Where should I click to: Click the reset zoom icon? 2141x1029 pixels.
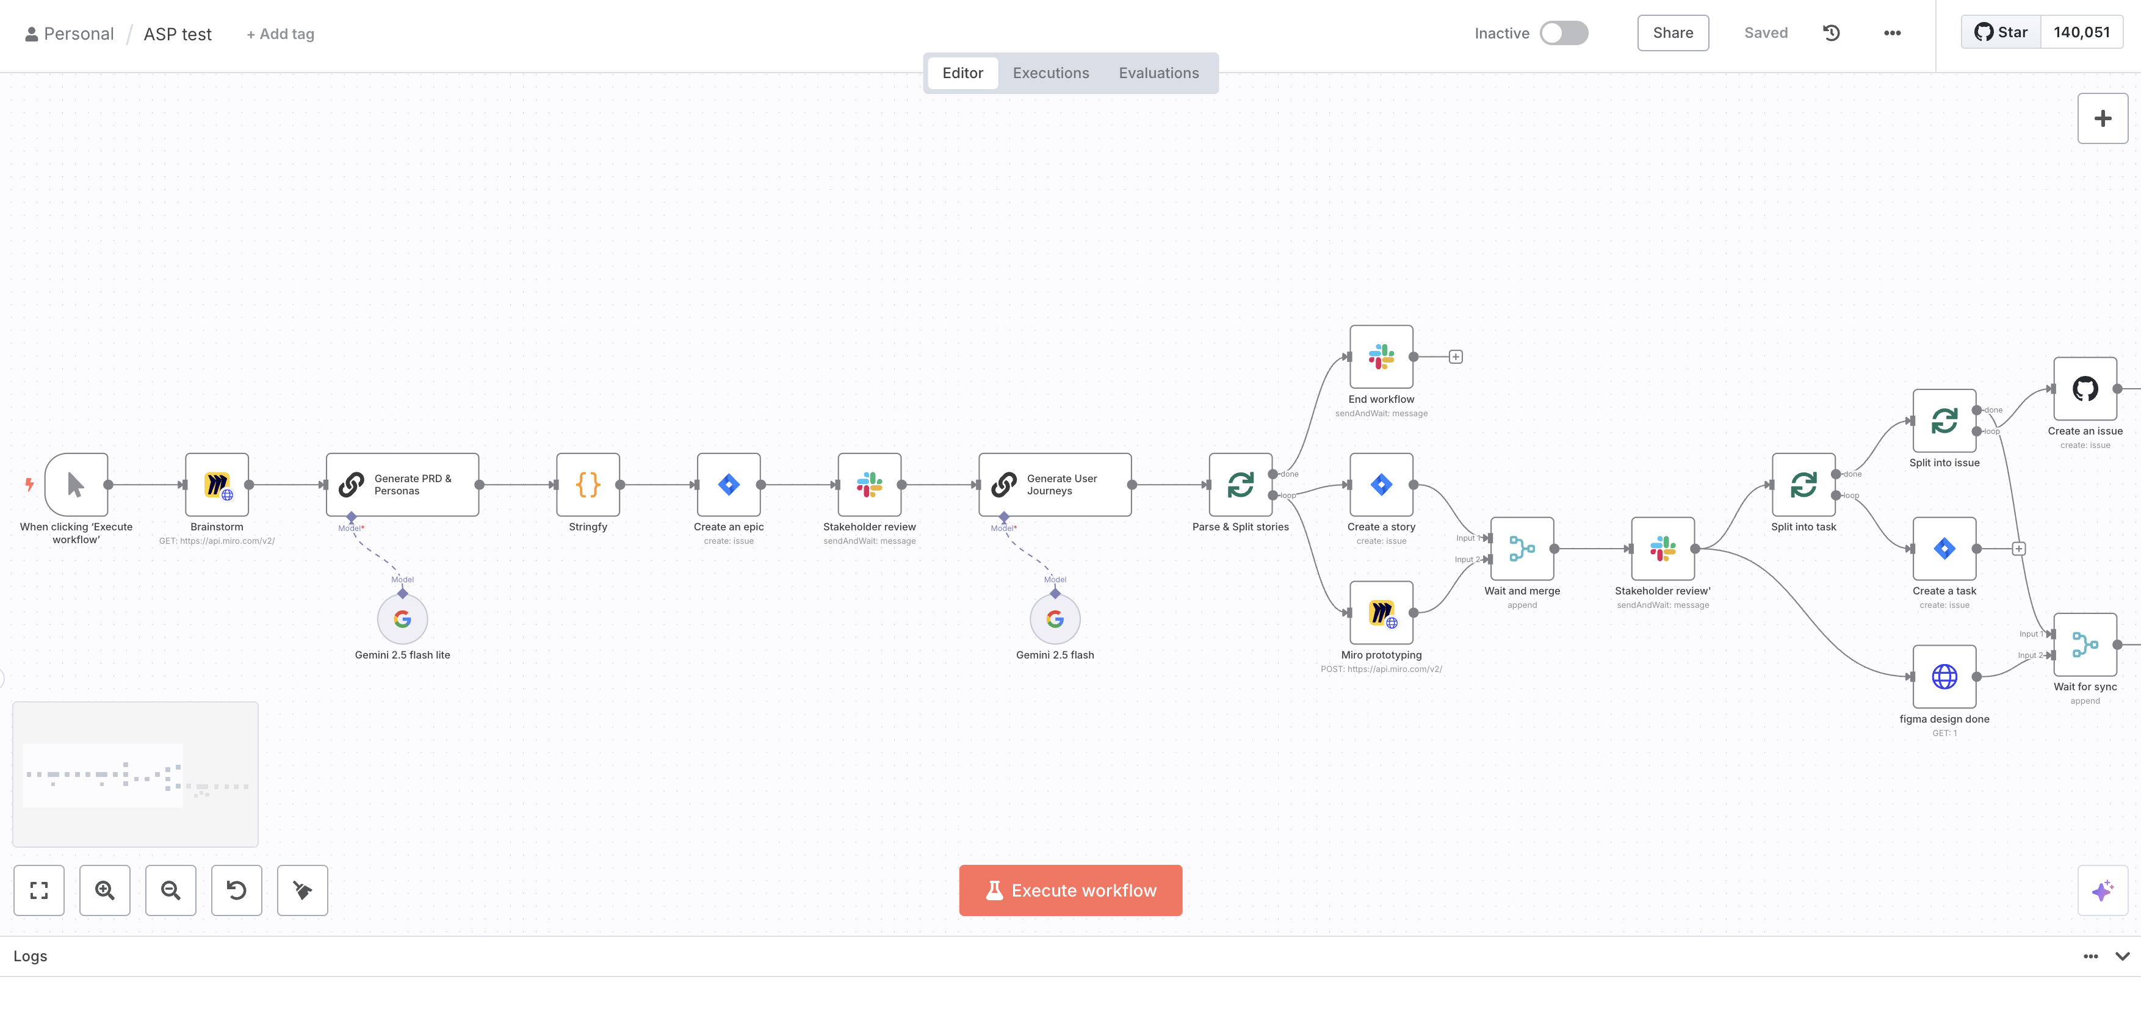coord(236,890)
